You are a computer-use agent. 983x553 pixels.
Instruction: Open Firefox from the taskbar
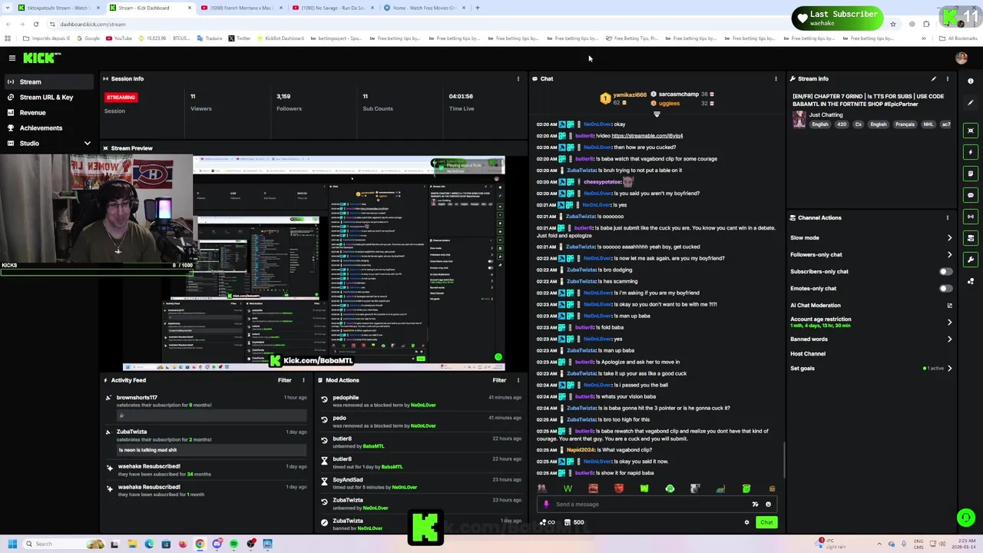pyautogui.click(x=183, y=544)
